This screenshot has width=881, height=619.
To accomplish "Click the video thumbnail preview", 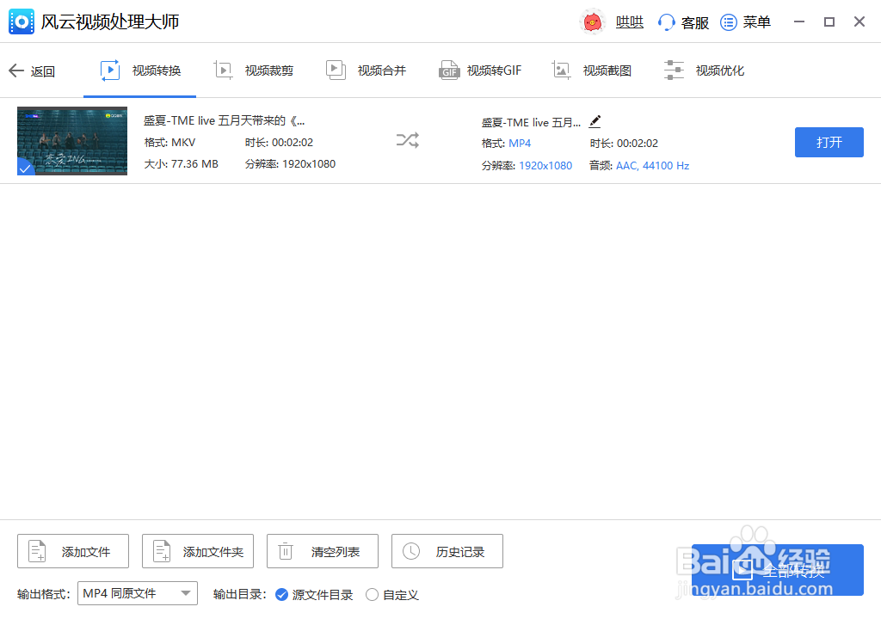I will (71, 140).
